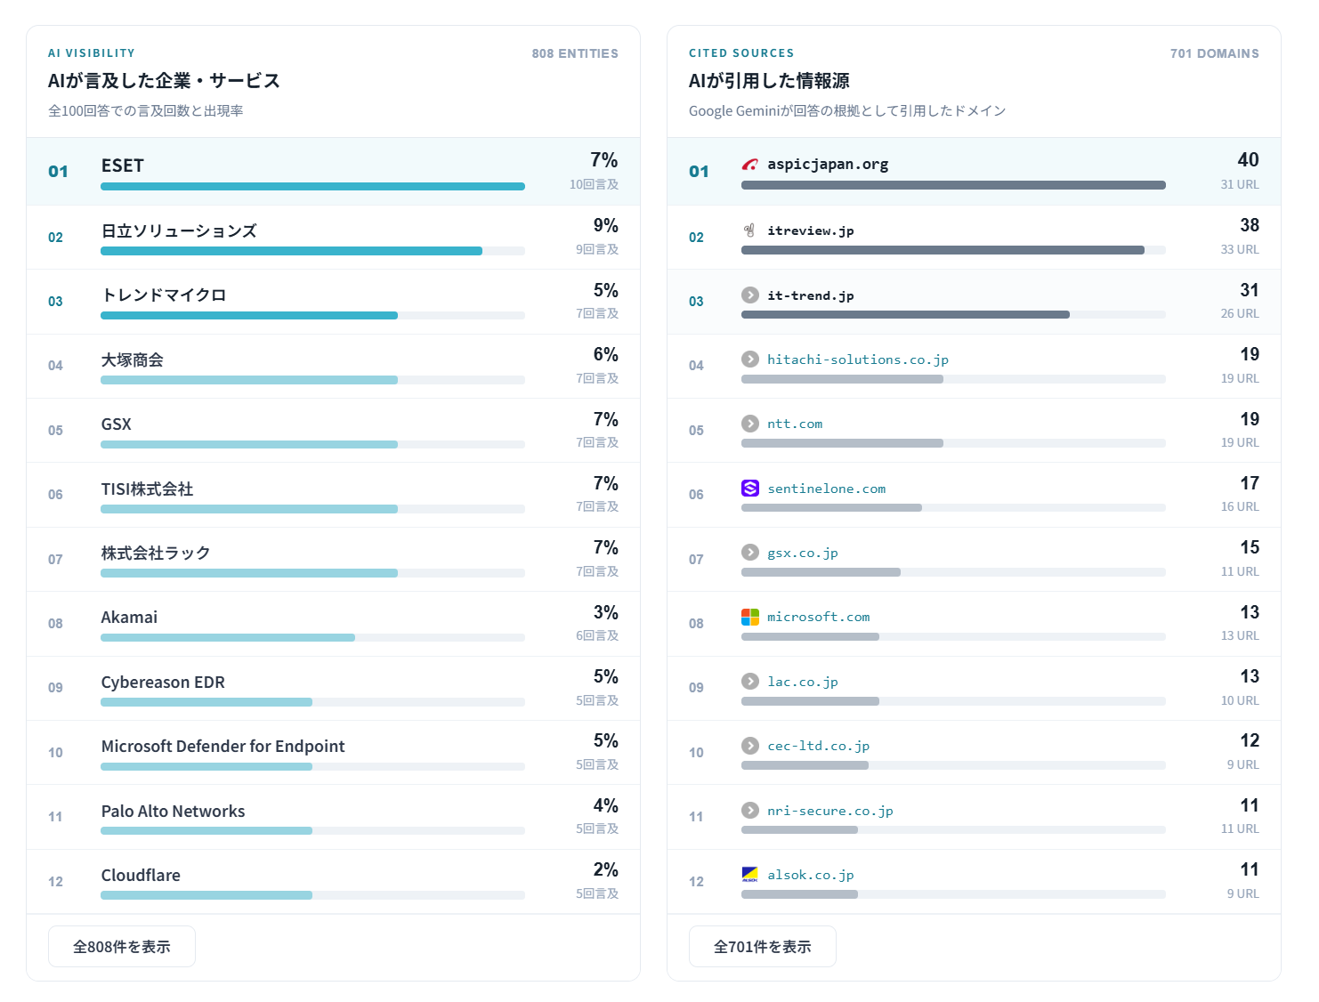Click the alsok.co.jp favicon icon
This screenshot has height=1002, width=1319.
coord(750,875)
